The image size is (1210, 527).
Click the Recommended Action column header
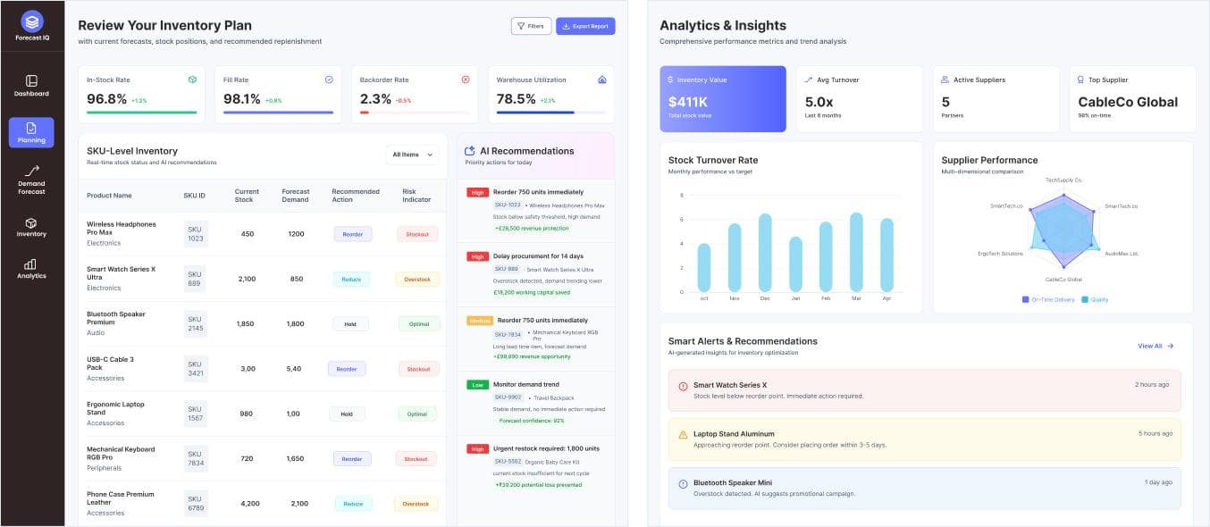[356, 195]
